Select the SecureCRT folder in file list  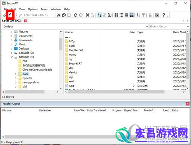(75, 64)
